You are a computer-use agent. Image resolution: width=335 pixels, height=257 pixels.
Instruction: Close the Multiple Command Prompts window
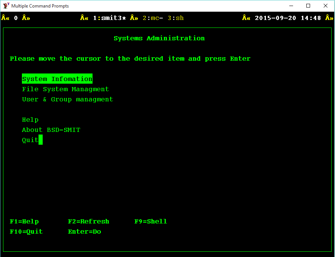click(x=326, y=6)
